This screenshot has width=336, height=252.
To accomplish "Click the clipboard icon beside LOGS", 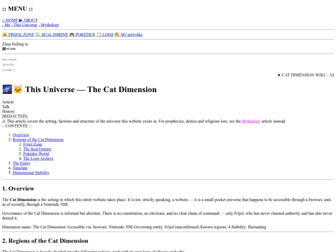I will (x=98, y=34).
